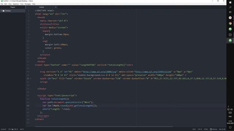
Task: Open linter errors indicator in status bar
Action: tap(13, 130)
